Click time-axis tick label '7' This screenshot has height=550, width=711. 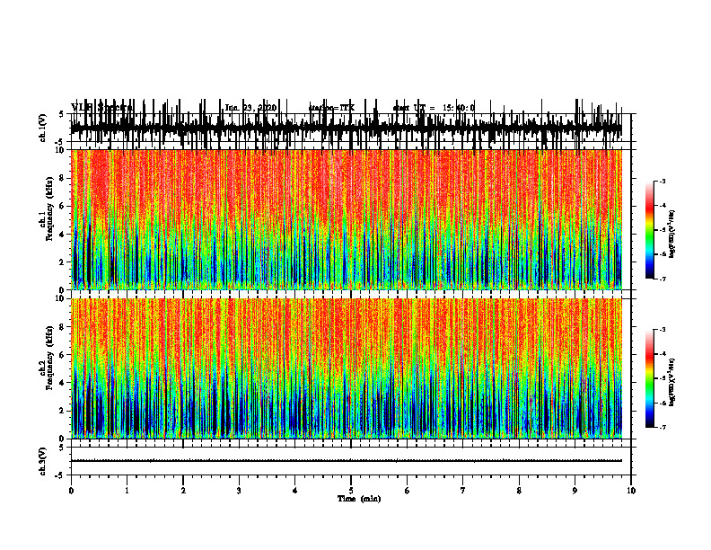463,491
